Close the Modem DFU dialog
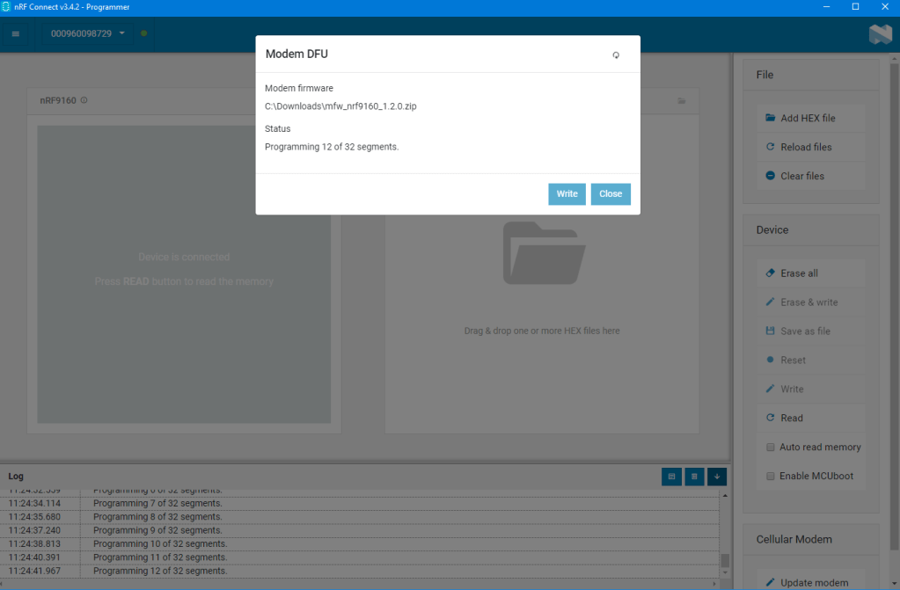 (x=611, y=193)
